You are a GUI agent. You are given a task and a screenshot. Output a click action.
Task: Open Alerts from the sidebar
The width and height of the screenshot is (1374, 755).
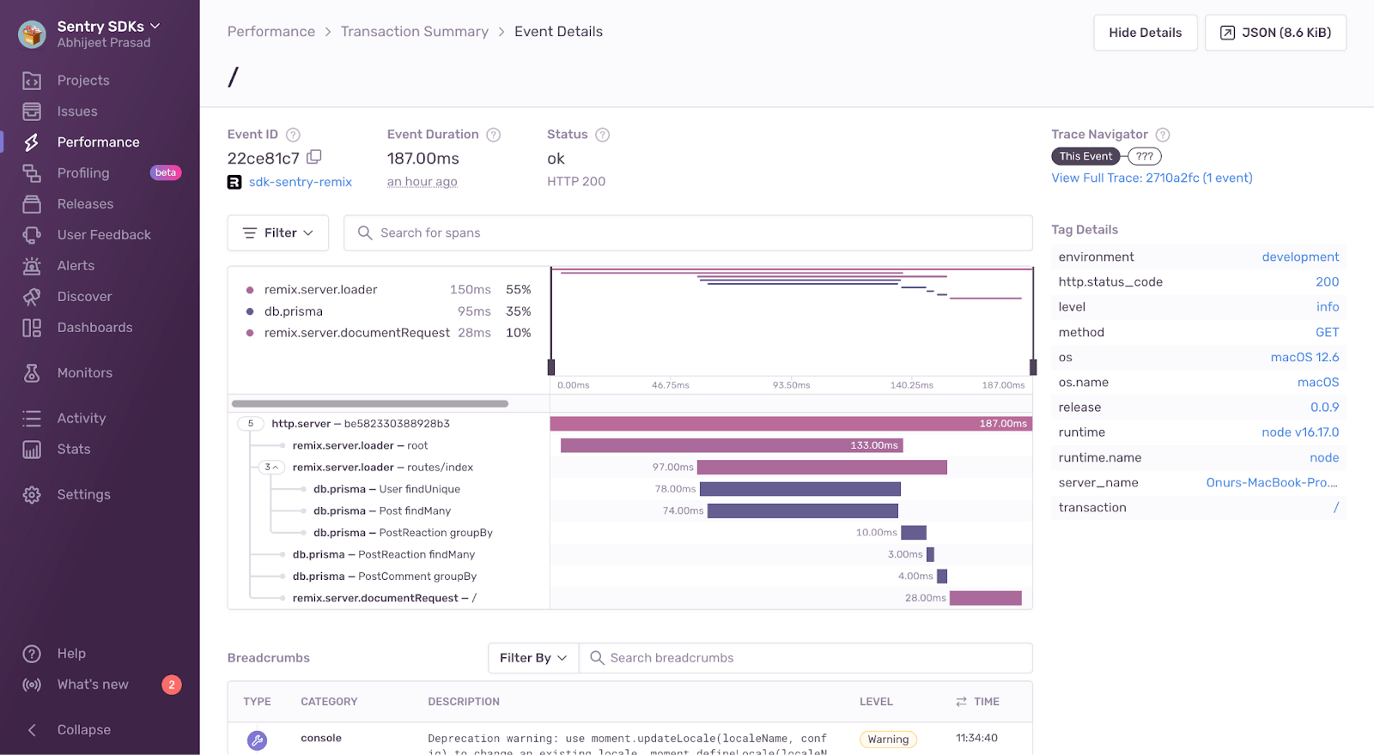tap(76, 266)
